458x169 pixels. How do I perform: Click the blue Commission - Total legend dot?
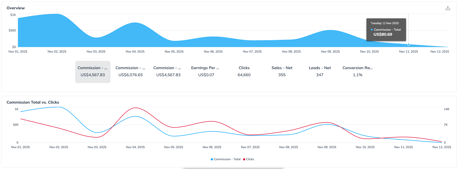click(212, 159)
